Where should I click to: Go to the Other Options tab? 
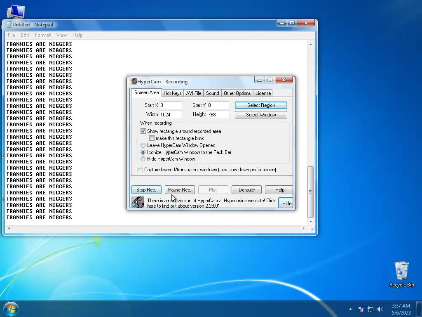237,93
